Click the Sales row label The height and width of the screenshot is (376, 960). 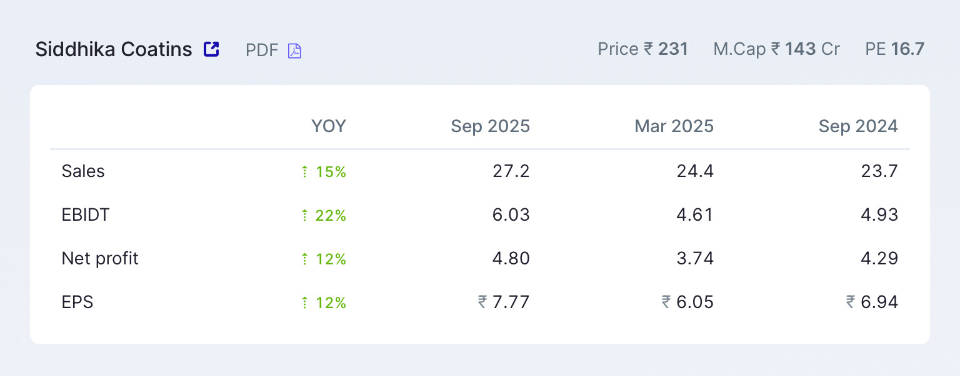pos(83,171)
